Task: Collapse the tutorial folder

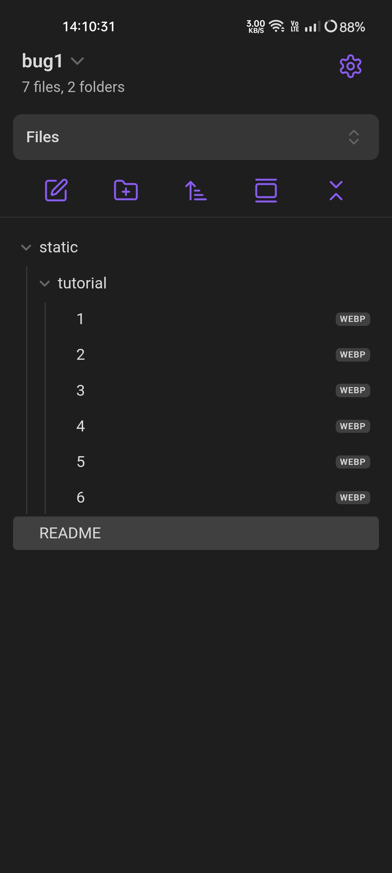Action: click(x=45, y=283)
